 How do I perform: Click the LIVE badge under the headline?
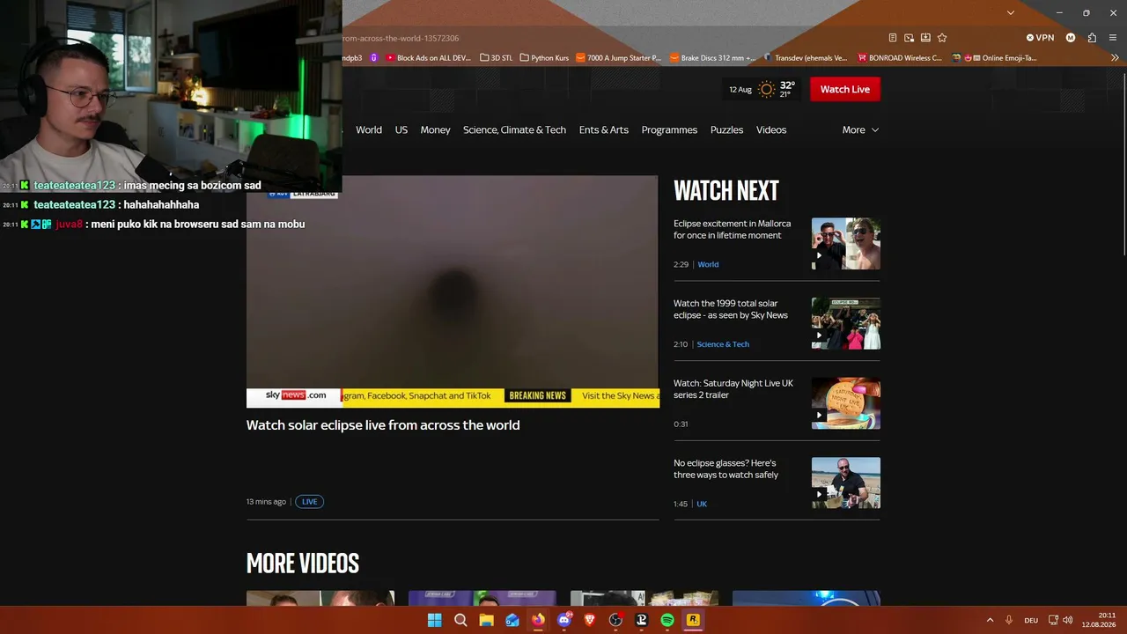pos(309,502)
